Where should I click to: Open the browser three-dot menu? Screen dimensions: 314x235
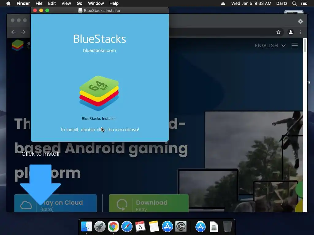tap(301, 32)
